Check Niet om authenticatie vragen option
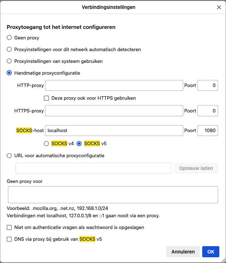Image resolution: width=226 pixels, height=263 pixels. tap(9, 227)
